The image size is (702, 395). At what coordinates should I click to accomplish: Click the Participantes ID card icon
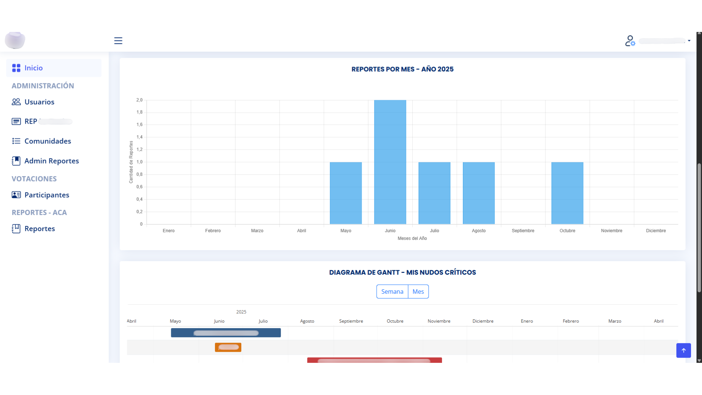click(x=16, y=195)
